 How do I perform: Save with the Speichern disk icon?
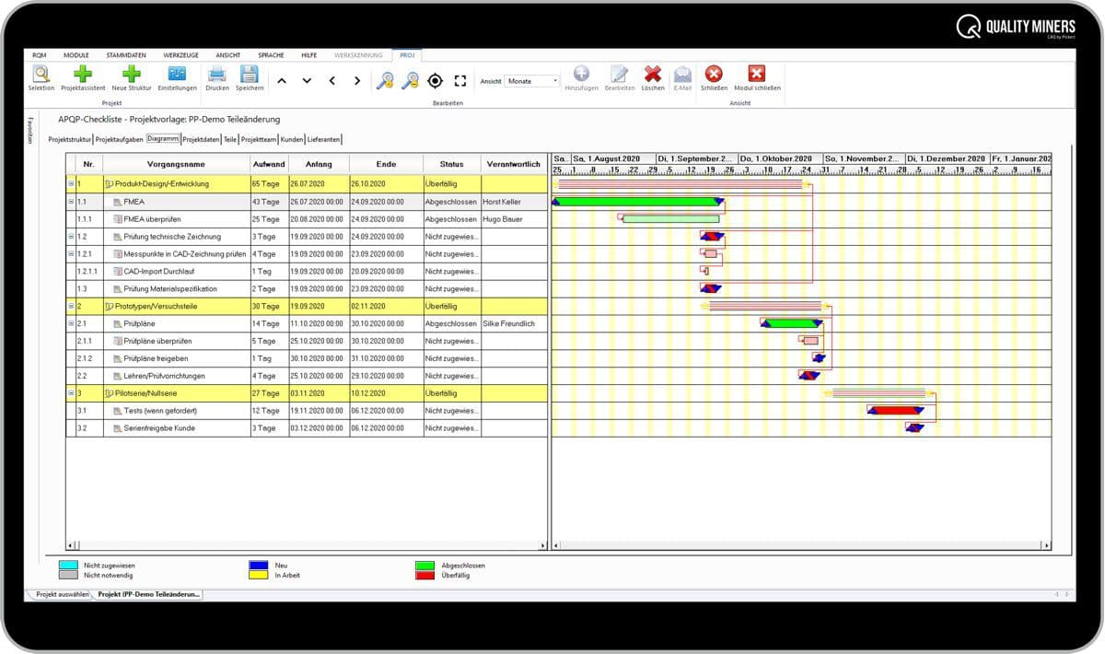pos(249,75)
